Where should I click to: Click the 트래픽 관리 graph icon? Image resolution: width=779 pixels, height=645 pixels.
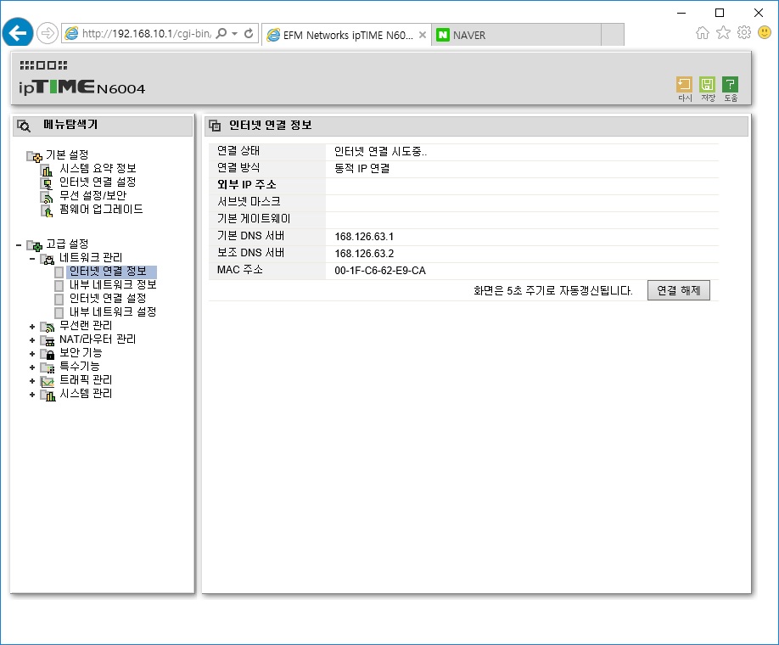click(x=48, y=382)
